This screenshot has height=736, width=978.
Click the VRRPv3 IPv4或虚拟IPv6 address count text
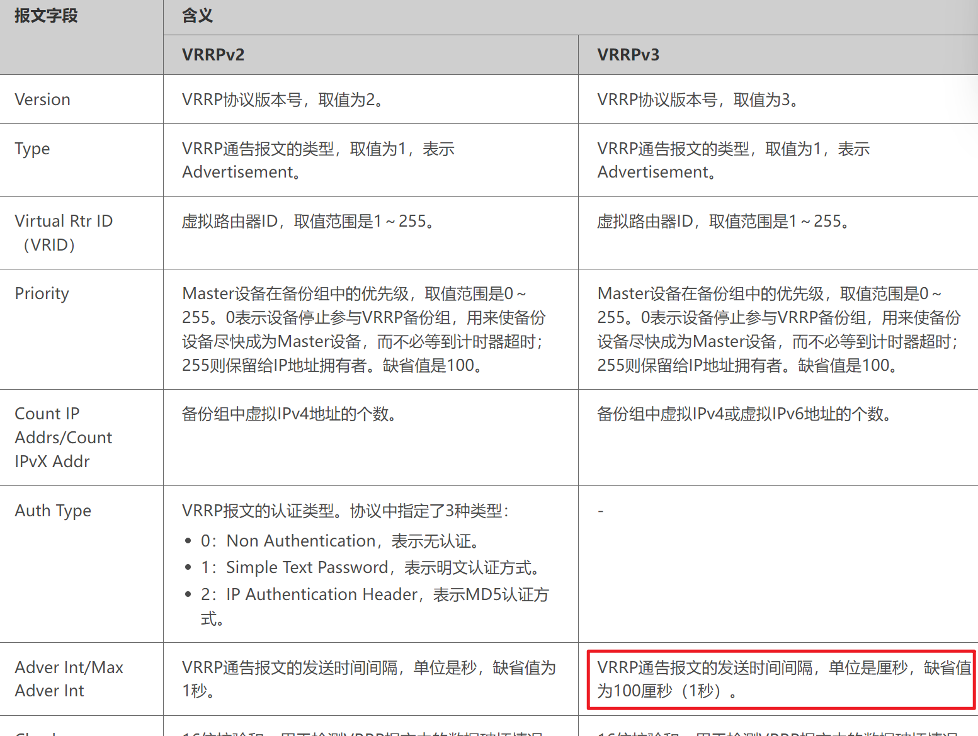point(744,414)
